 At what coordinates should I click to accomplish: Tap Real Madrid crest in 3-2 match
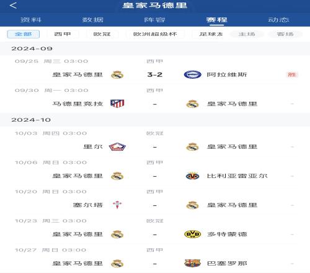(117, 74)
